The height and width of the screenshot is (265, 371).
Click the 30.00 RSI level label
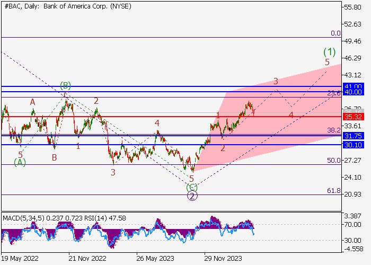click(353, 241)
